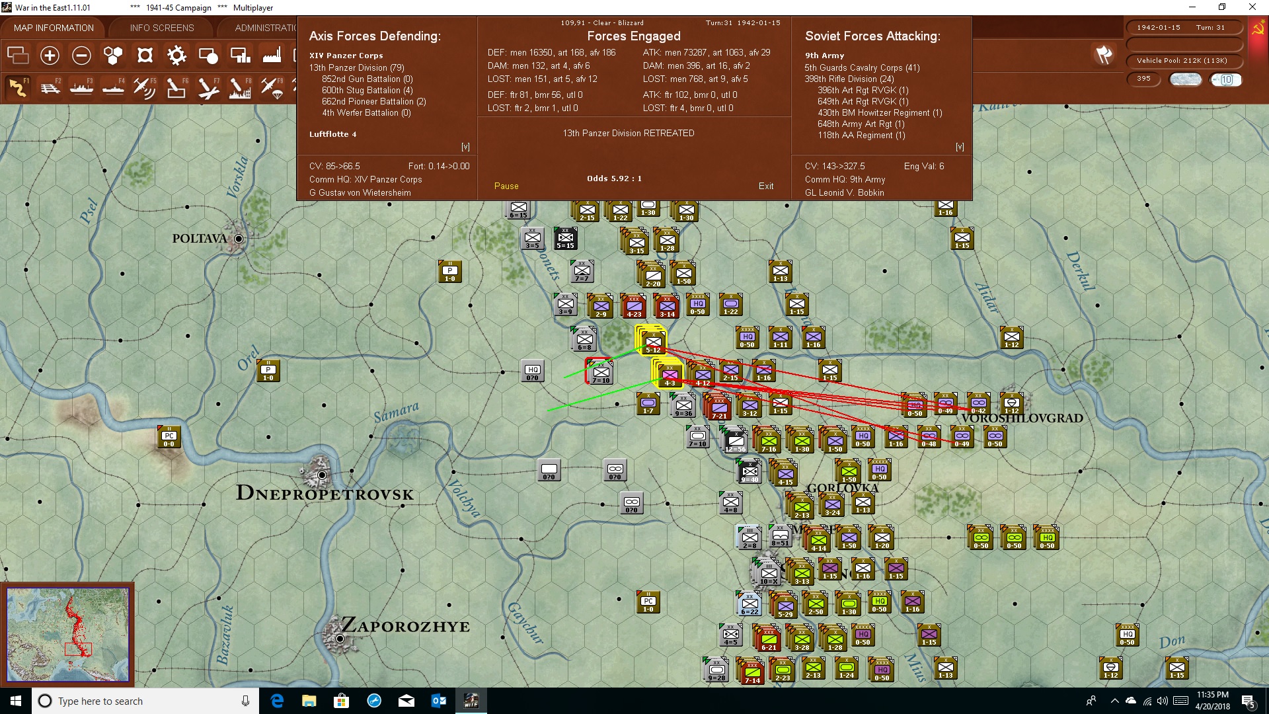The height and width of the screenshot is (714, 1269).
Task: Click the minimap overview thumbnail
Action: pos(67,634)
